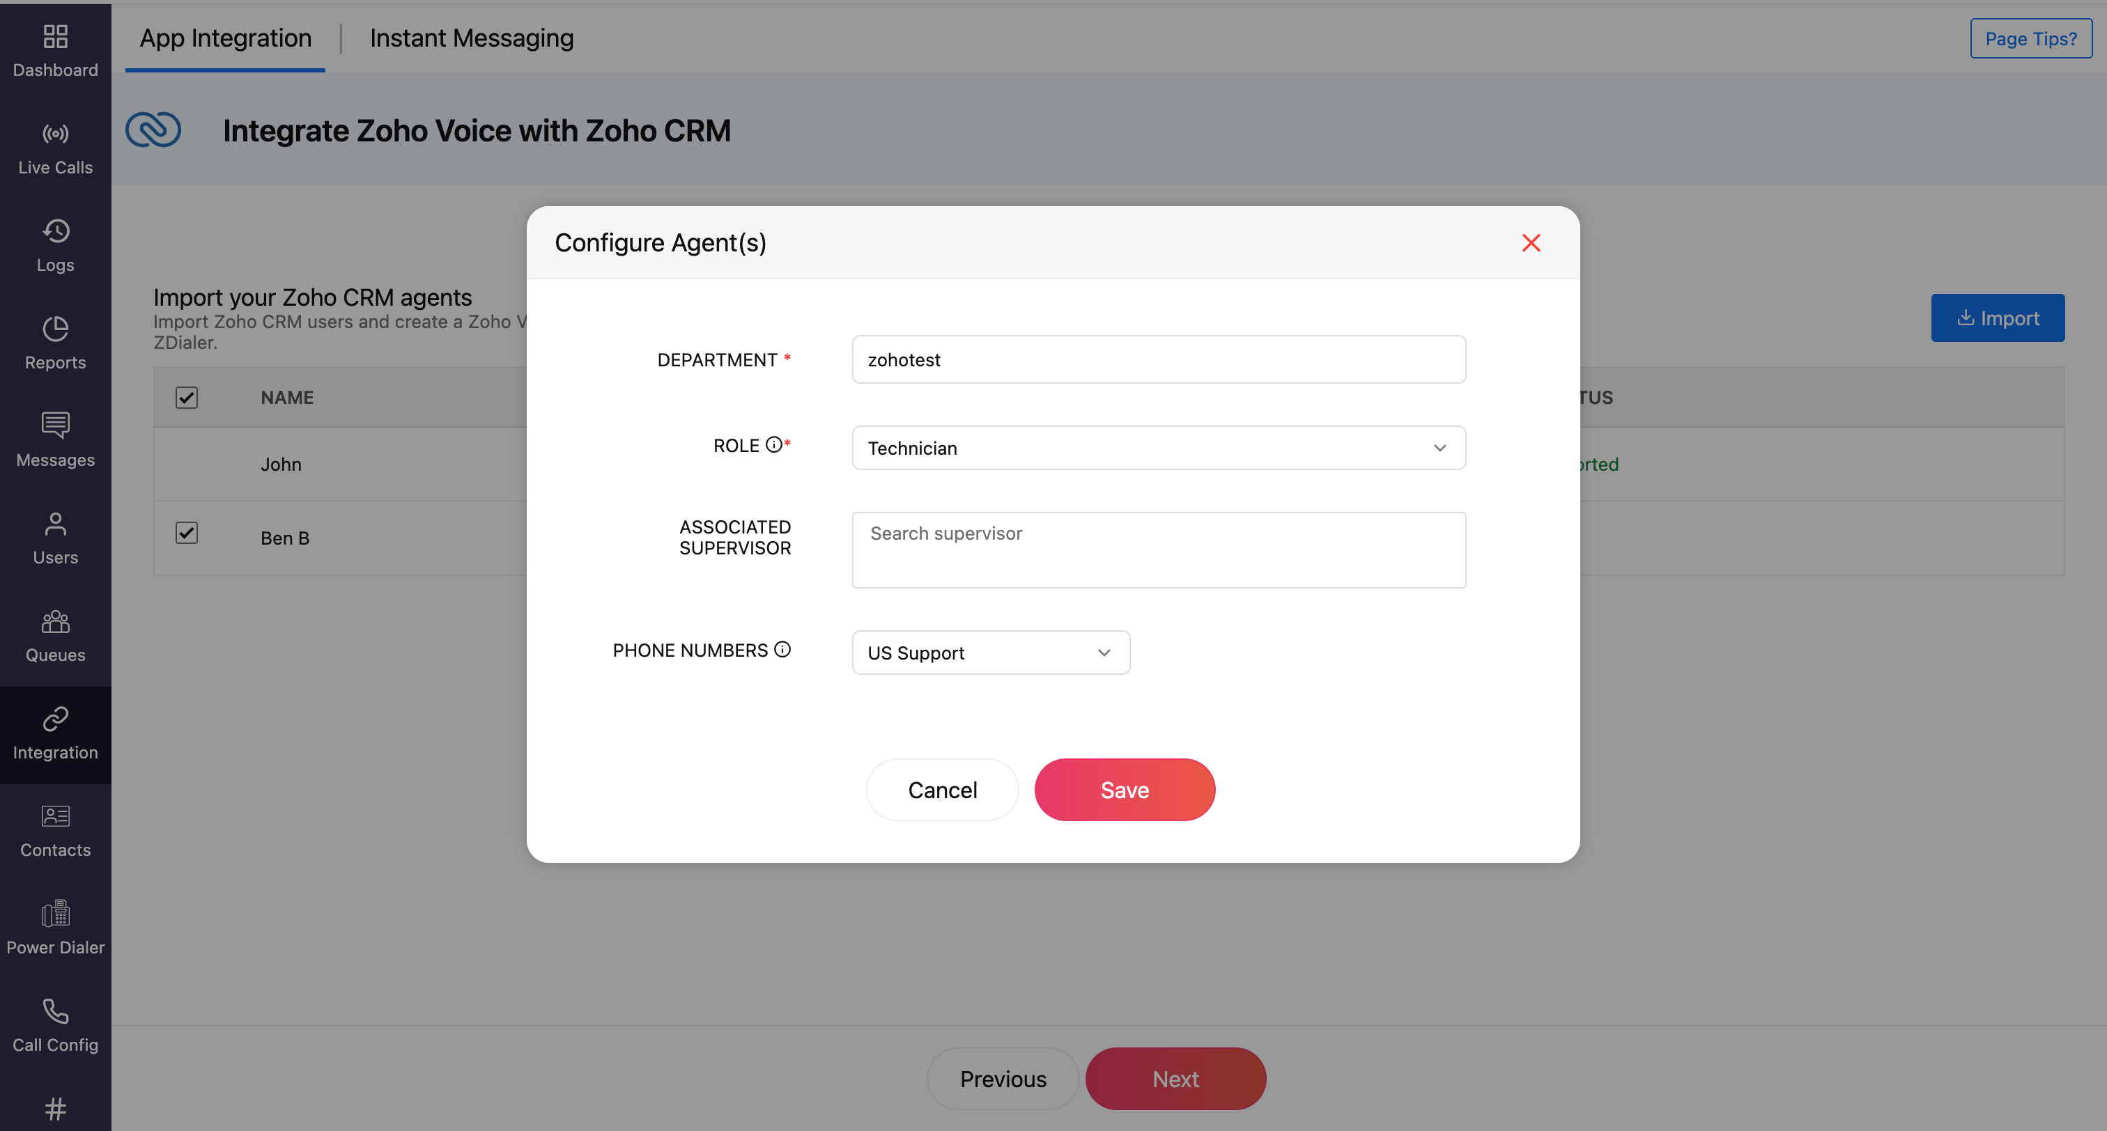Screen dimensions: 2107x1131
Task: Click Cancel in Configure Agent(s) dialog
Action: 941,790
